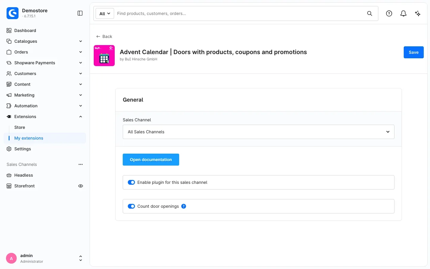Click the search magnifier icon
The image size is (430, 269).
(x=370, y=13)
